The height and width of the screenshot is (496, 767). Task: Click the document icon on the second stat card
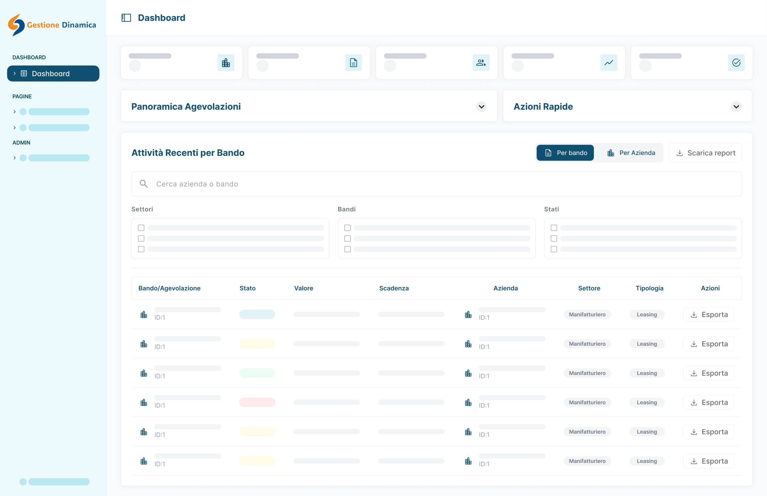353,63
